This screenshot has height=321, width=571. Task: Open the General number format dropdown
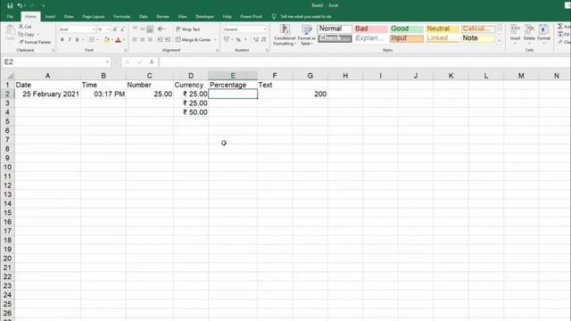pyautogui.click(x=264, y=29)
